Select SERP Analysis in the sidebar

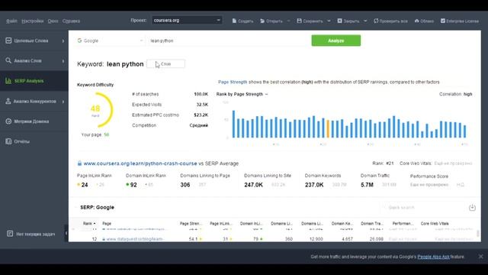pos(34,81)
